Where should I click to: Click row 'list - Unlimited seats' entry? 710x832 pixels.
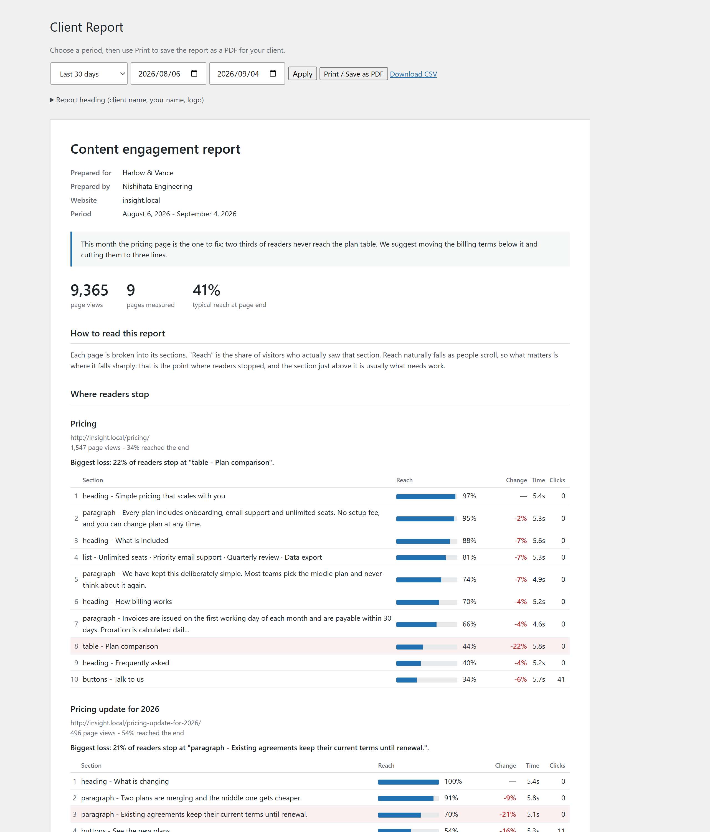tap(320, 557)
